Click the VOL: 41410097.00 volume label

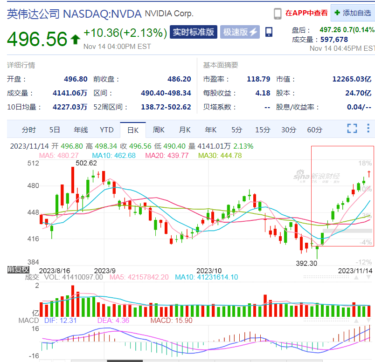pyautogui.click(x=73, y=277)
